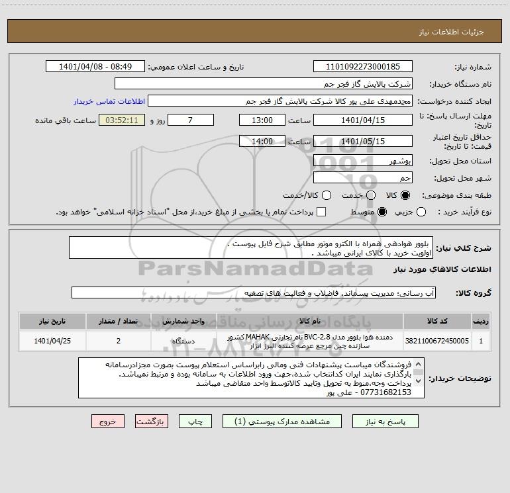510x493 pixels.
Task: Click the quantity cell 2
Action: tap(119, 341)
